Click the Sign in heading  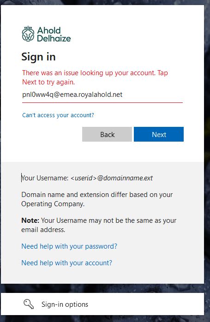click(x=38, y=57)
